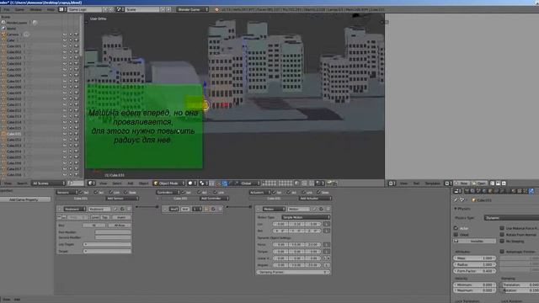
Task: Open the Motion Type Simple Motion dropdown
Action: point(306,217)
